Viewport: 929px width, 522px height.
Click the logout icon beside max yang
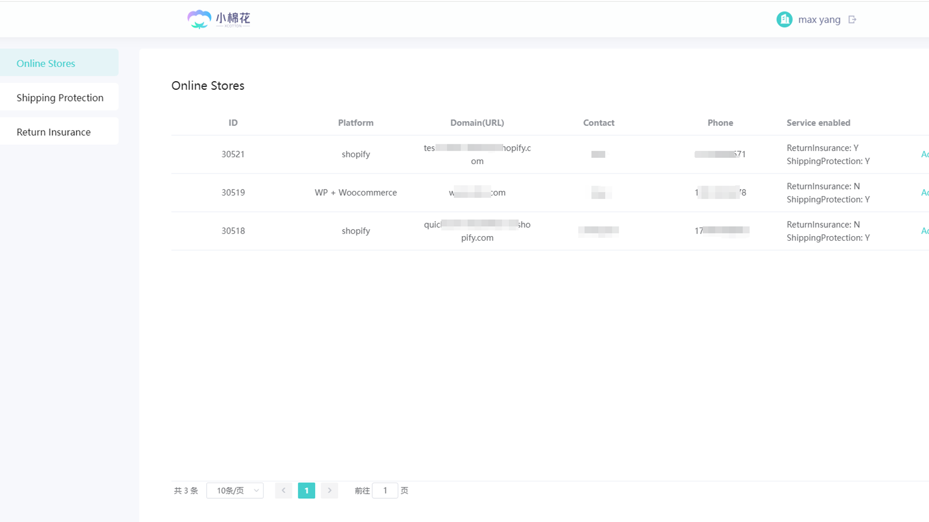[852, 20]
